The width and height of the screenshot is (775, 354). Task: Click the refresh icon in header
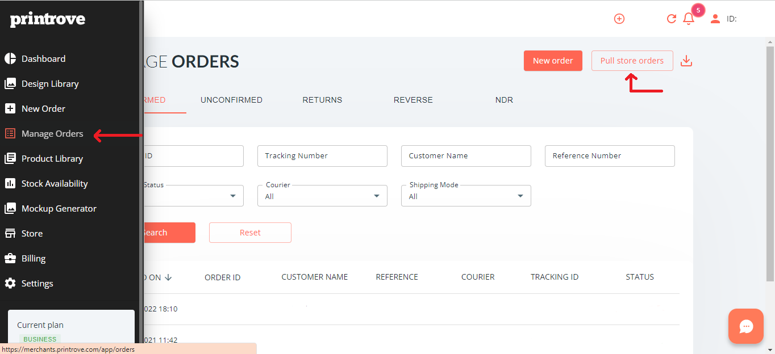pyautogui.click(x=671, y=19)
